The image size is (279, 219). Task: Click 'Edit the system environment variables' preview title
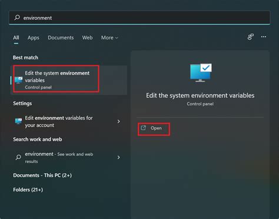tap(200, 95)
